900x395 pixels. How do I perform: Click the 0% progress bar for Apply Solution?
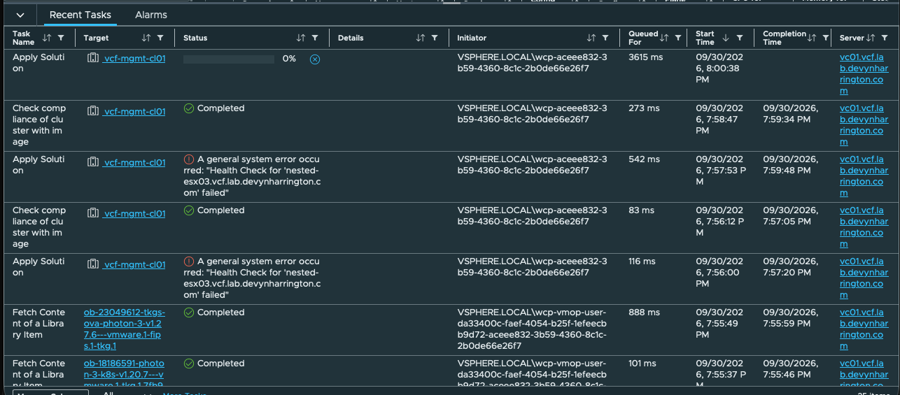coord(229,59)
